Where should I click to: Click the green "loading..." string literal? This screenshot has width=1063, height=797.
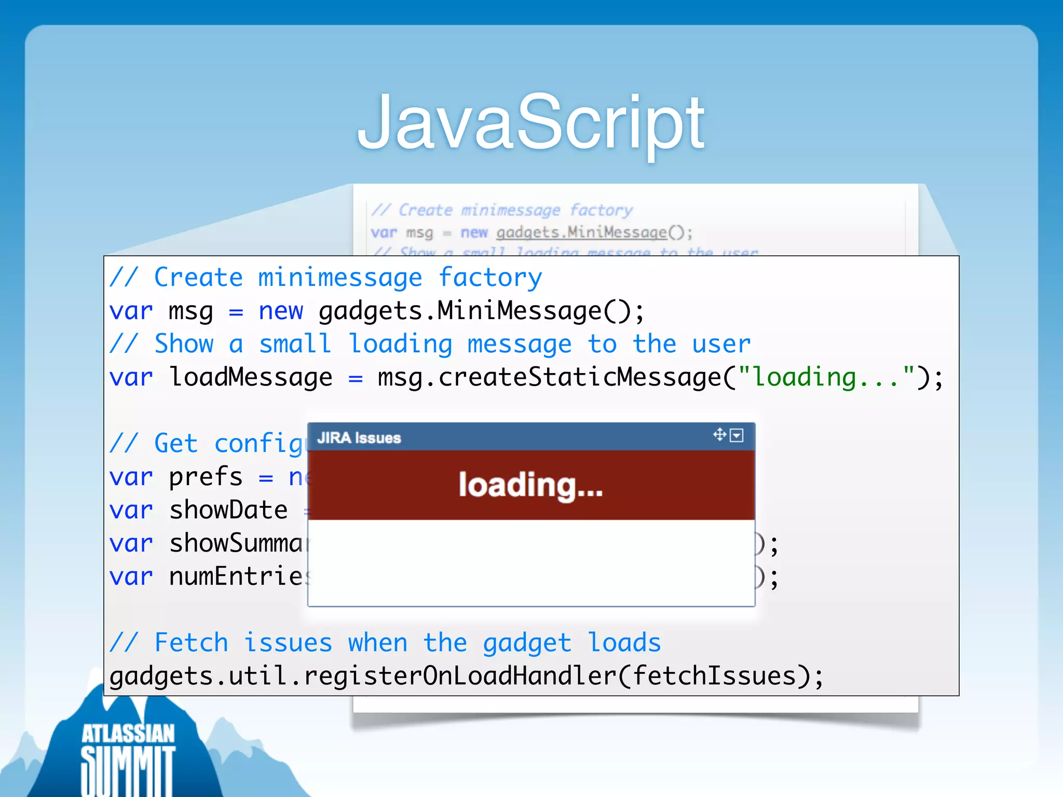826,377
